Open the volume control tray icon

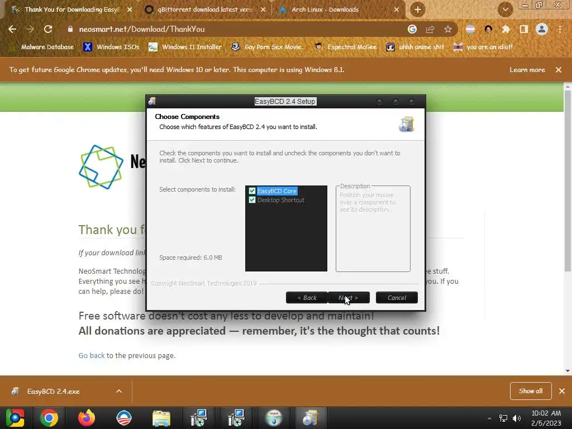pyautogui.click(x=517, y=418)
